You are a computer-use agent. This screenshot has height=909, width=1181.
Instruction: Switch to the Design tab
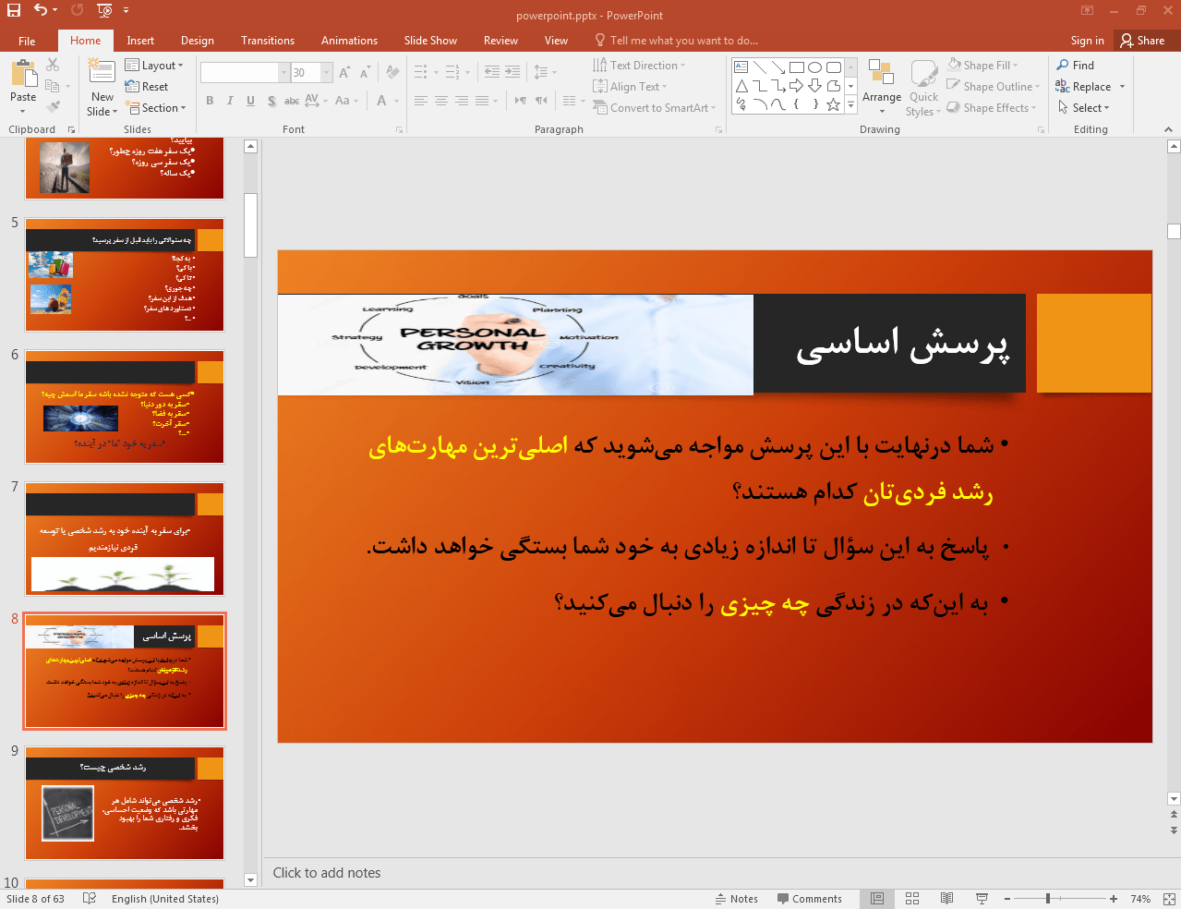click(197, 41)
